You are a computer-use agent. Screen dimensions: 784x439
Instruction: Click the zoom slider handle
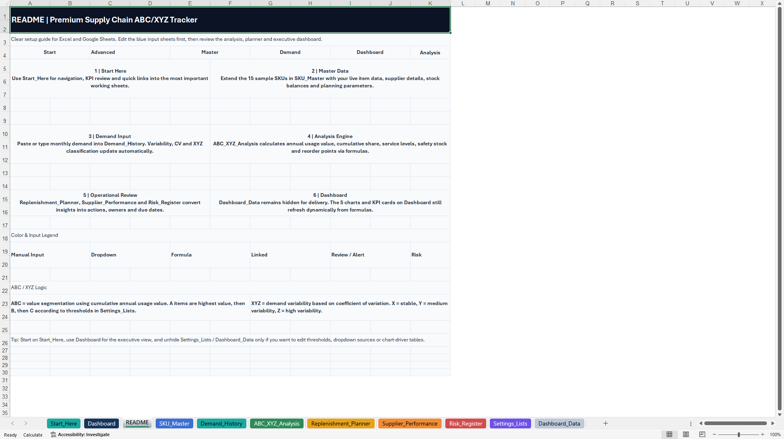[x=739, y=435]
